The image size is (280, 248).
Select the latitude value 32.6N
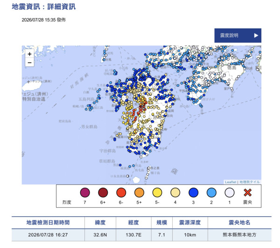(x=100, y=234)
